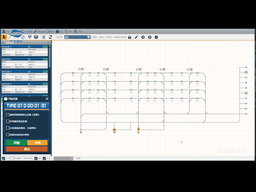Click the pencil edit icon
The image size is (256, 192).
pos(136,37)
